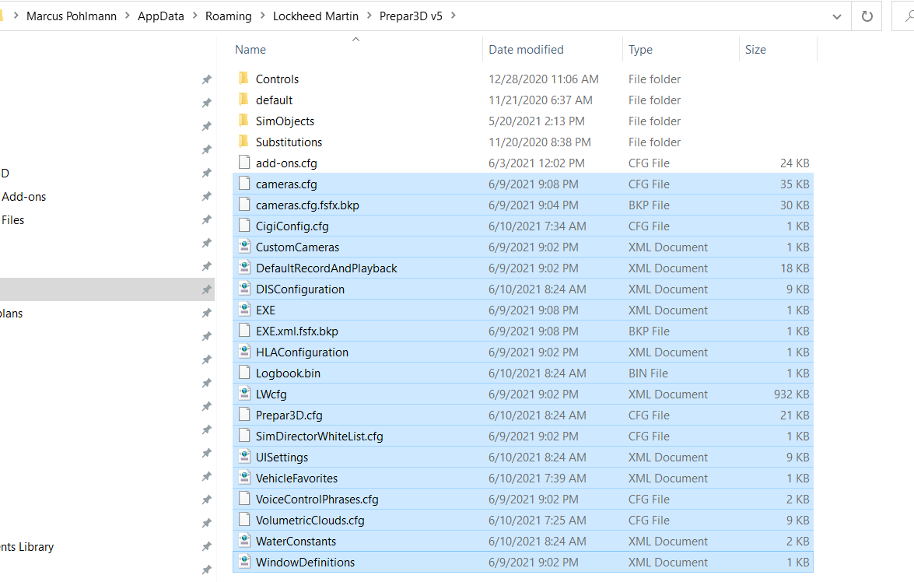Select the add-ons.cfg file name
The width and height of the screenshot is (914, 582).
286,163
